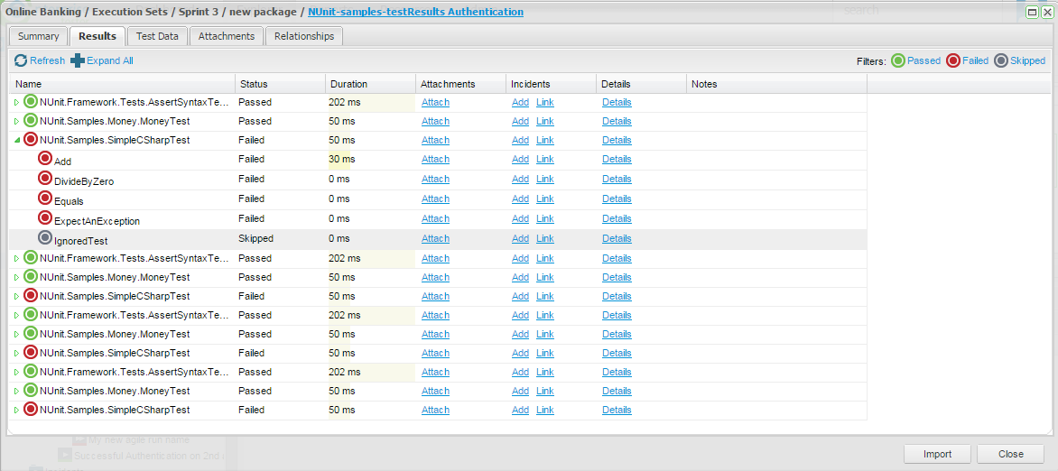
Task: Open the Relationships tab
Action: point(303,36)
